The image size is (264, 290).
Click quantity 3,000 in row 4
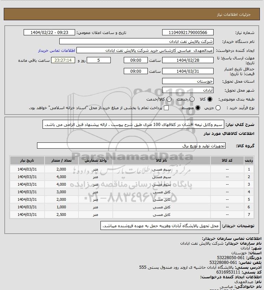(x=61, y=192)
